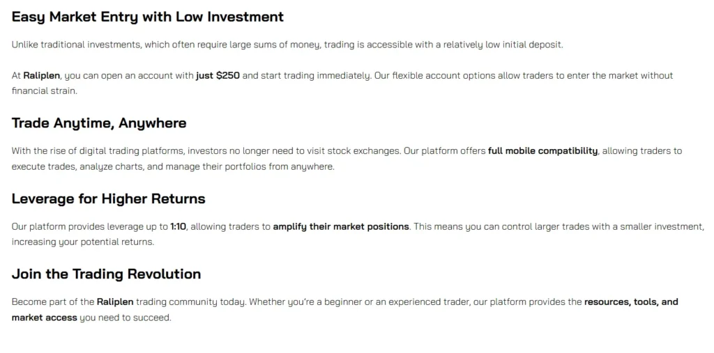The width and height of the screenshot is (714, 353).
Task: Click the bold "resources, tools, and" text
Action: [x=631, y=302]
